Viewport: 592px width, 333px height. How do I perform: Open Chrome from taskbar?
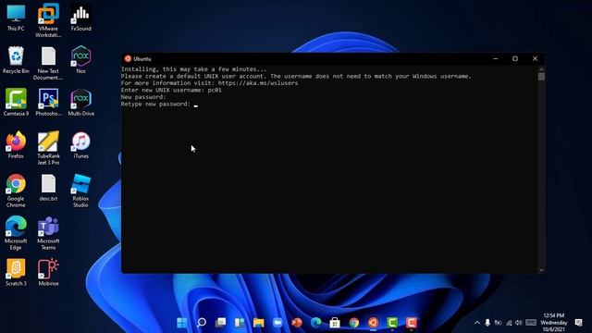point(354,323)
